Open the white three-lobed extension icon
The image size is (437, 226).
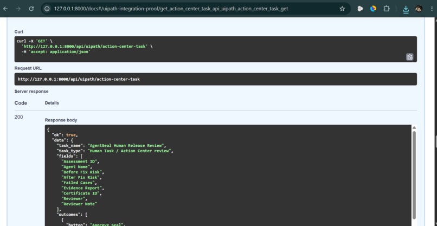[360, 9]
